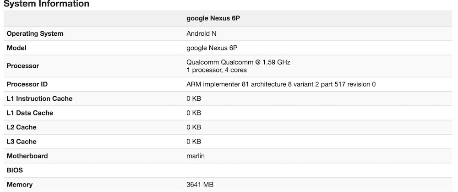The width and height of the screenshot is (458, 192).
Task: Select the 3641 MB memory value
Action: 200,185
